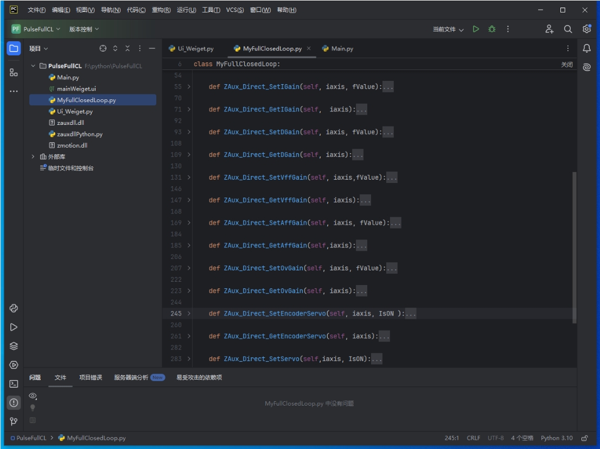Switch to Ui_Weiget.py editor tab

[x=192, y=49]
